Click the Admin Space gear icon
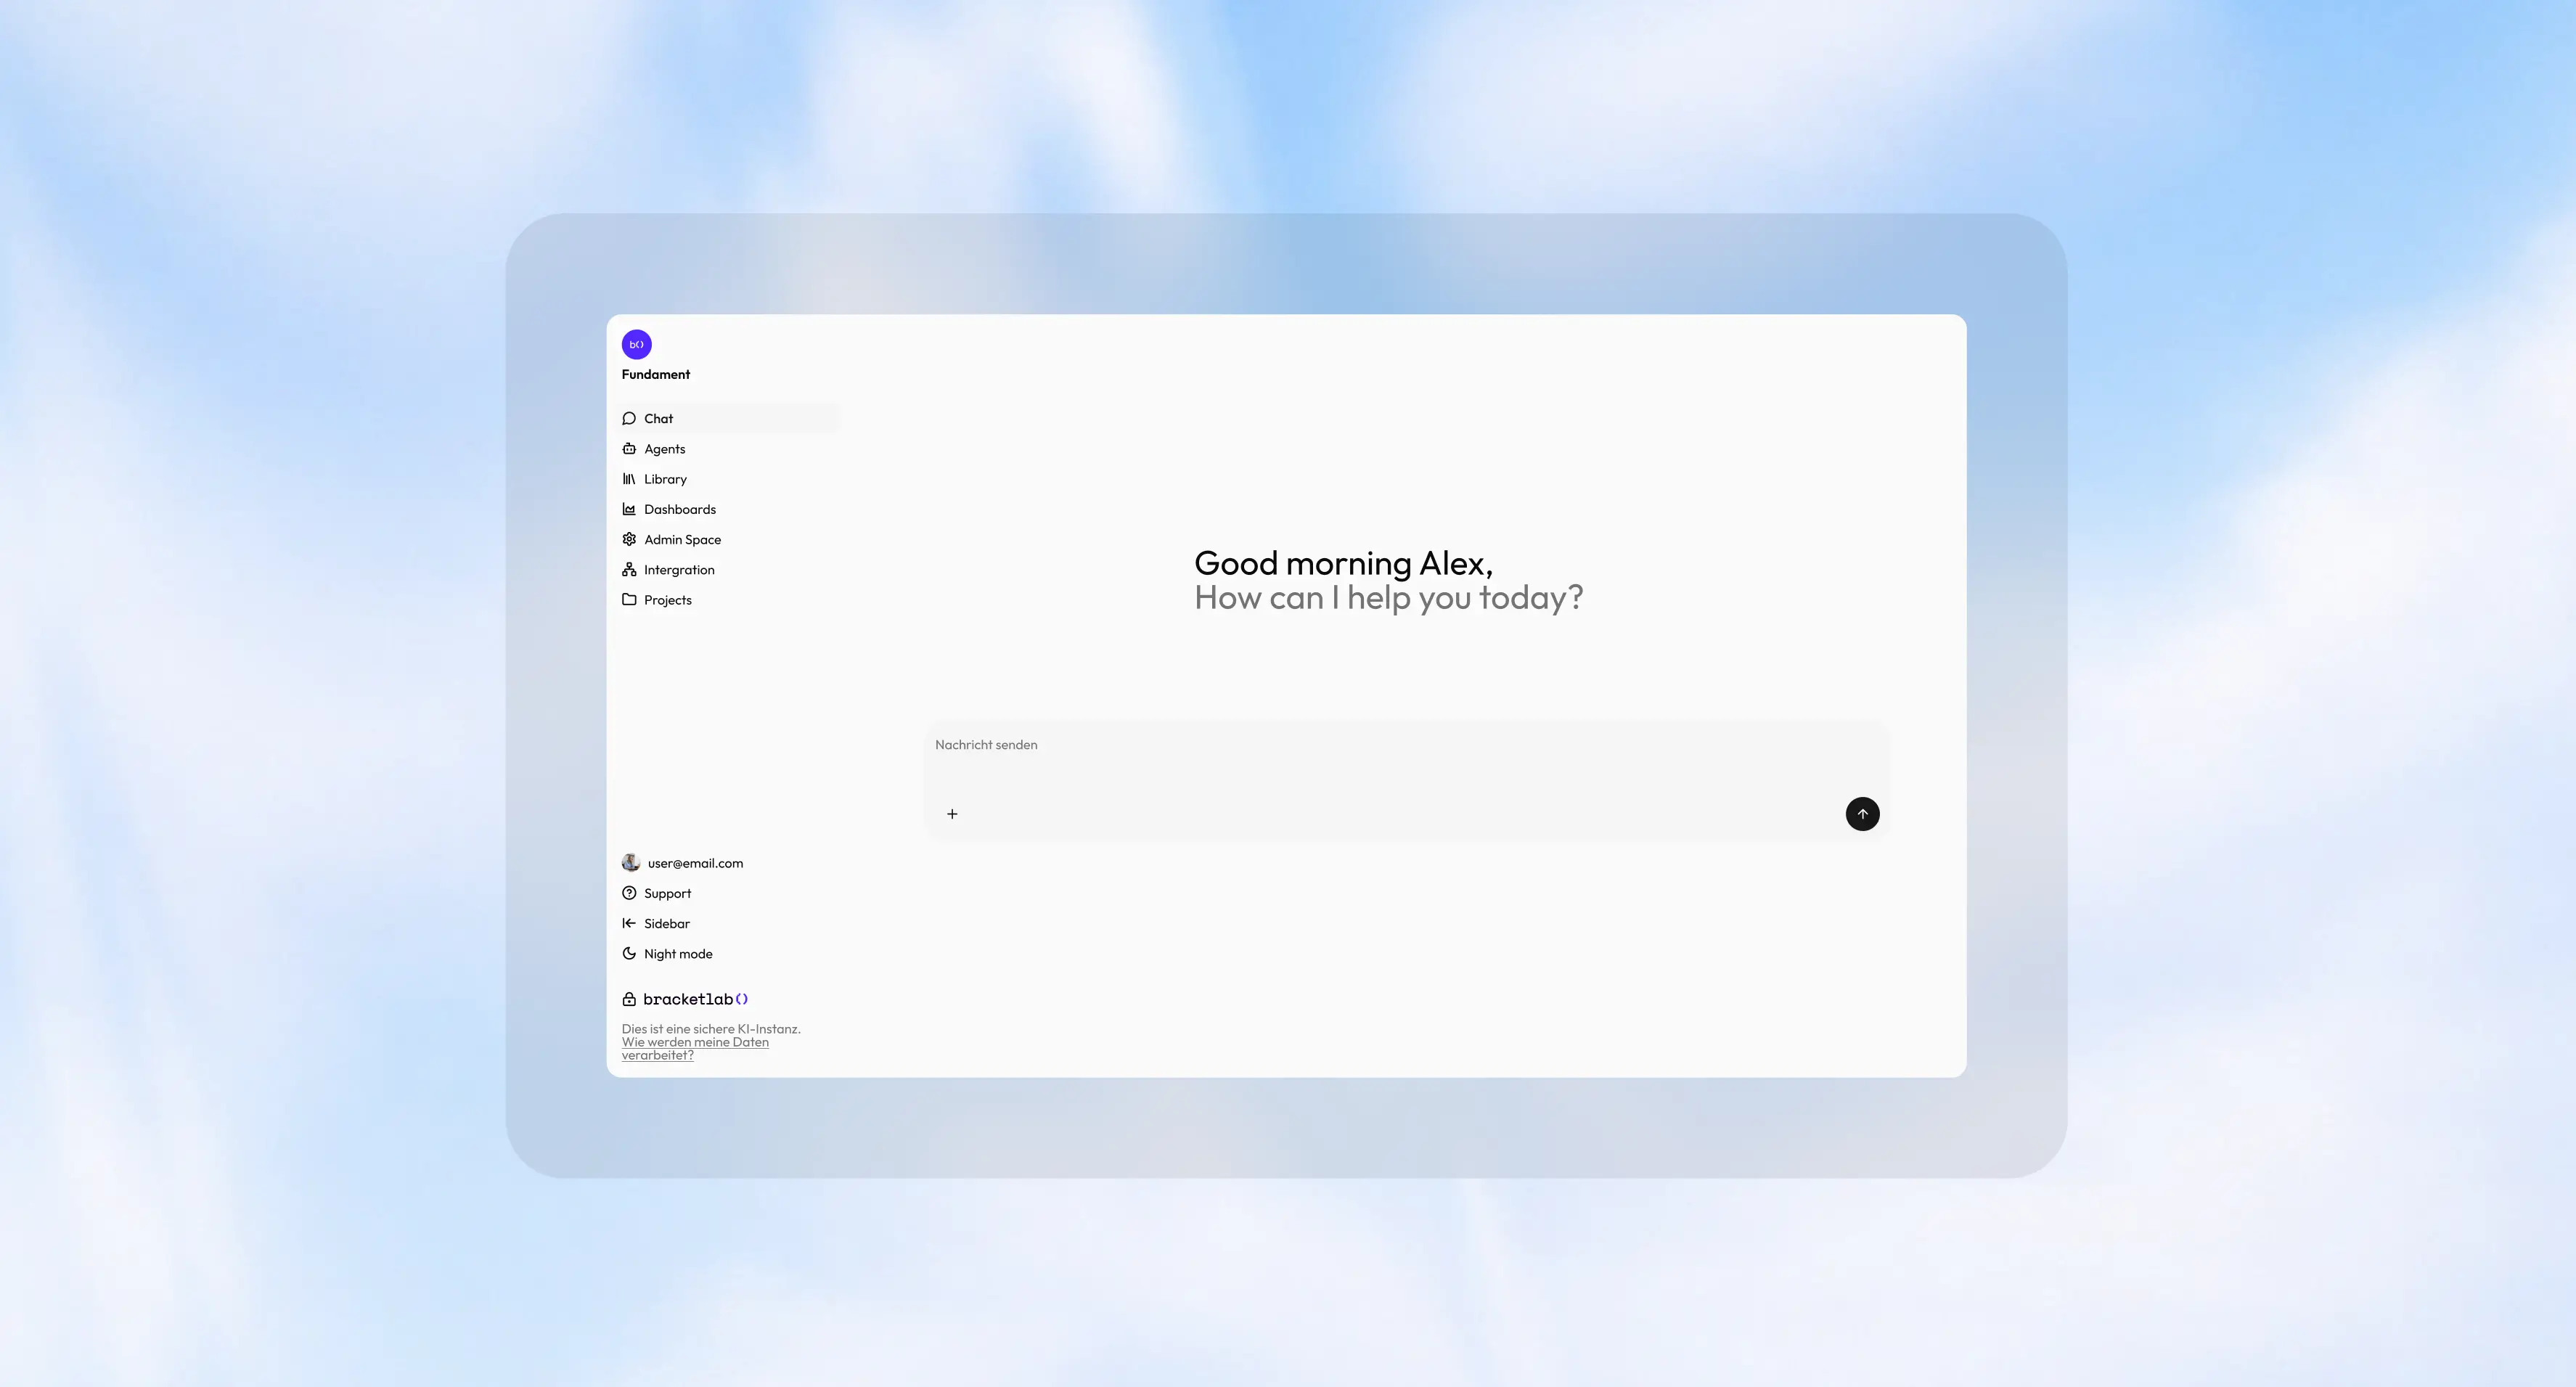The width and height of the screenshot is (2576, 1387). tap(629, 539)
